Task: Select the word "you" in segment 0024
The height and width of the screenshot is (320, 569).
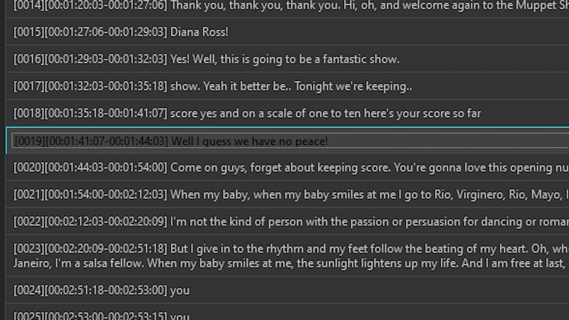Action: [180, 290]
